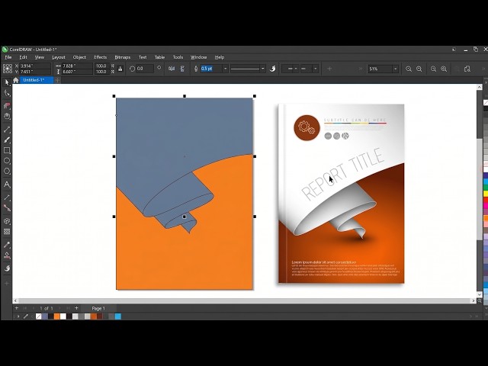Click the zoom to all objects icon
The height and width of the screenshot is (366, 488).
[444, 69]
